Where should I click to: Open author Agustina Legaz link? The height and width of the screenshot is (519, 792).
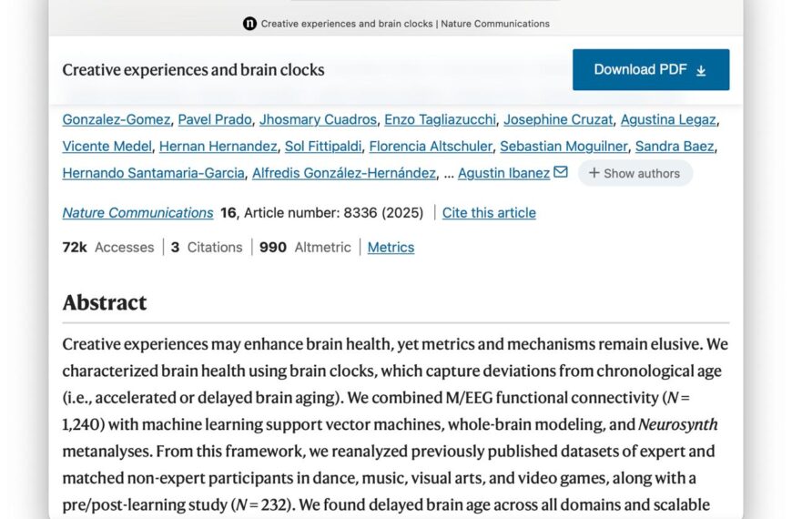(x=668, y=119)
